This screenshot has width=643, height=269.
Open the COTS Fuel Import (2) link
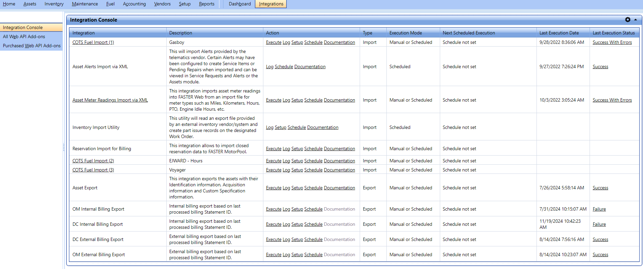(x=93, y=161)
